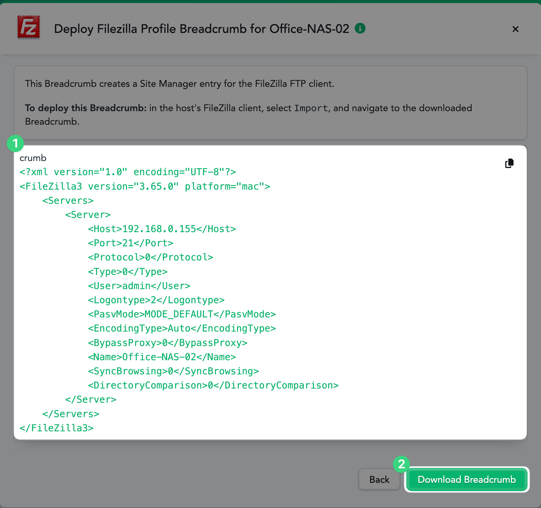Click the FileZilla3 version 3.65.0 line

click(x=145, y=186)
